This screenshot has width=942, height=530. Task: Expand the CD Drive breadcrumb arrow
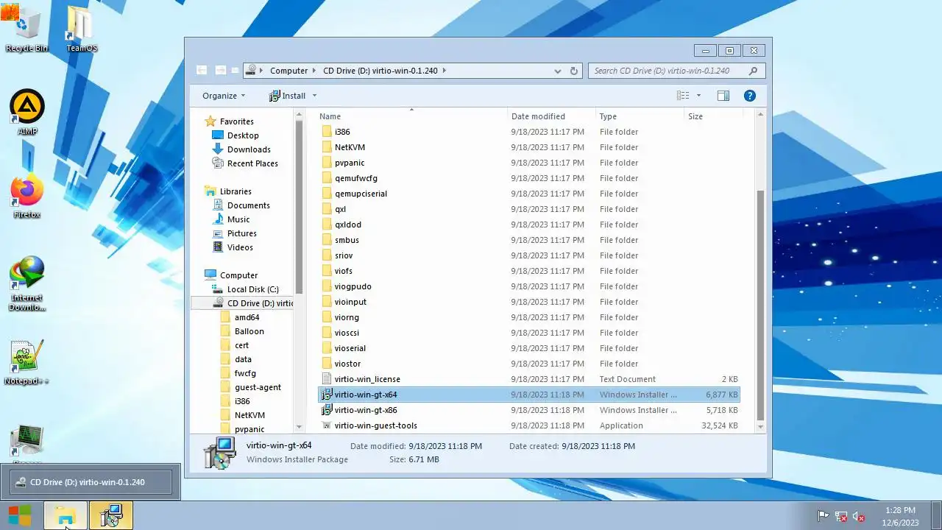(445, 71)
